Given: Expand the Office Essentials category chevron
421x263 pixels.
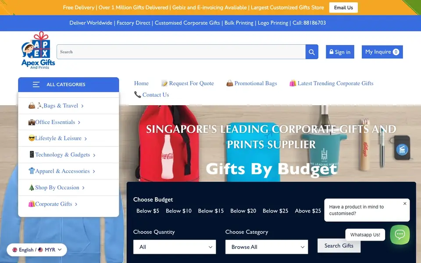Looking at the screenshot, I should point(79,122).
